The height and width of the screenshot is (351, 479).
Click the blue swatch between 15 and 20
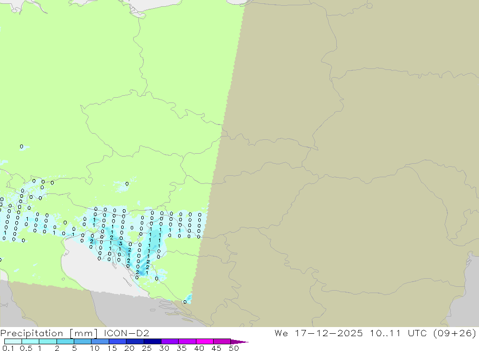point(118,341)
